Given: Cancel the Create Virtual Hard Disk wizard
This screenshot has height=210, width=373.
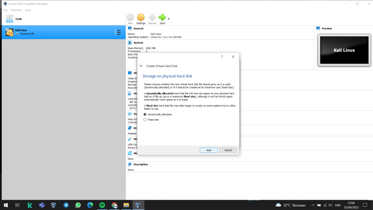Looking at the screenshot, I should pyautogui.click(x=228, y=150).
